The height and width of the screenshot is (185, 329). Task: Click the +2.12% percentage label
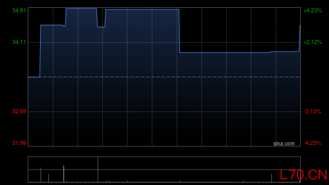point(313,42)
